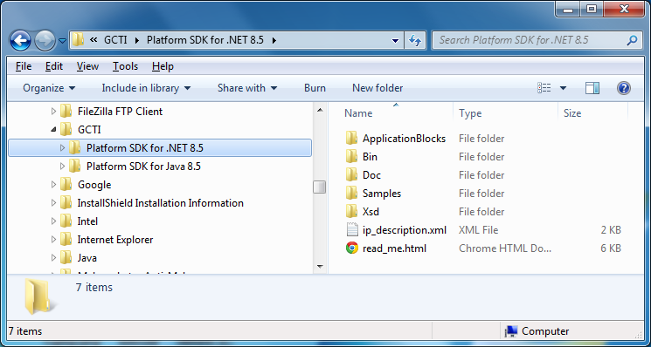Select Platform SDK for Java 8.5 in tree

point(143,166)
